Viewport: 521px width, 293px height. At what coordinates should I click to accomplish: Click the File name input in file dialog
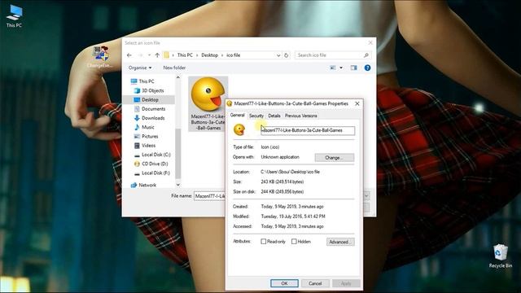210,196
